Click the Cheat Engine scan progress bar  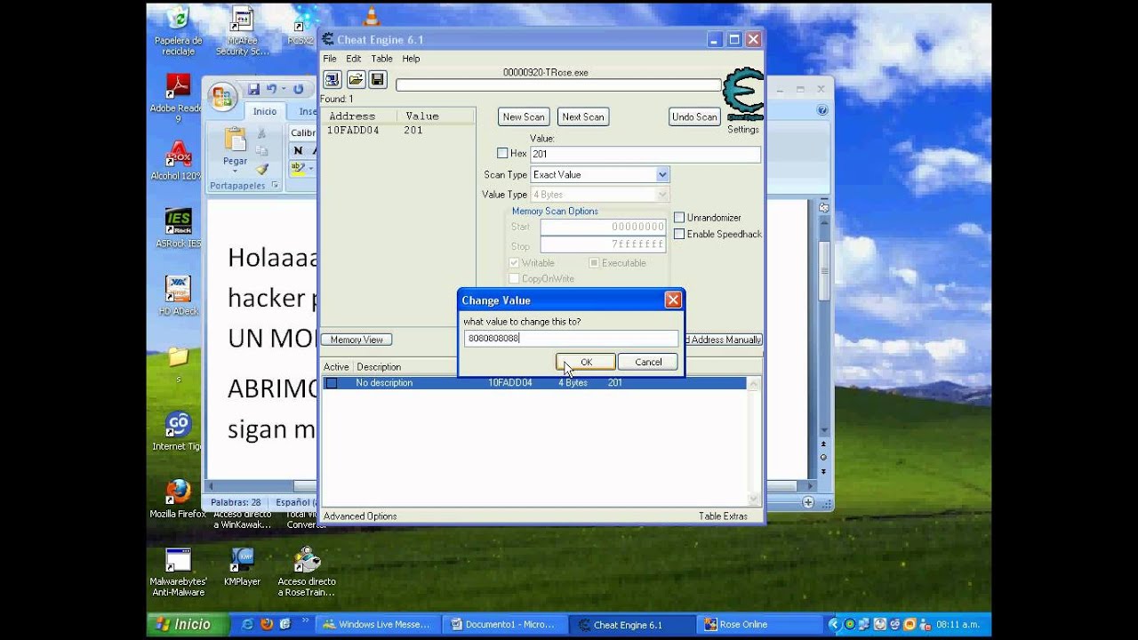click(558, 85)
